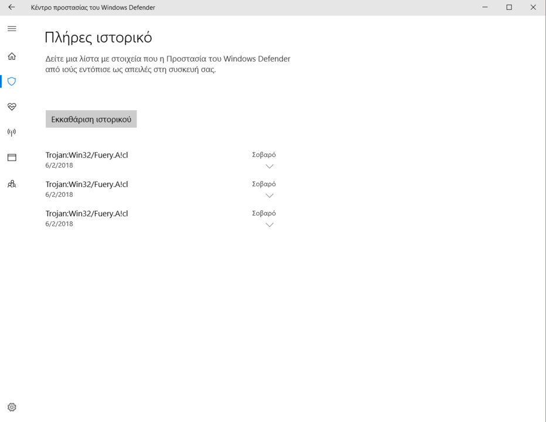Click the second entry's 6/2/2018 date
Viewport: 546px width, 422px height.
59,195
